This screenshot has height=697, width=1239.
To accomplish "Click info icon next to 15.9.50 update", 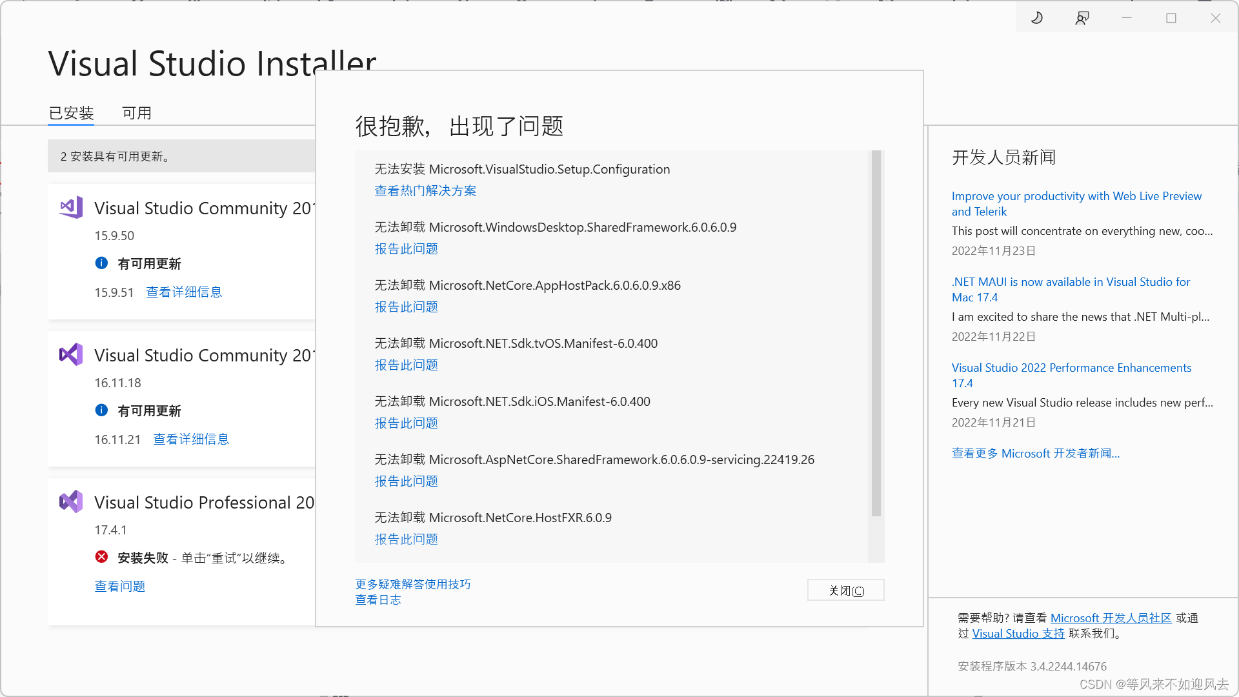I will click(x=101, y=263).
